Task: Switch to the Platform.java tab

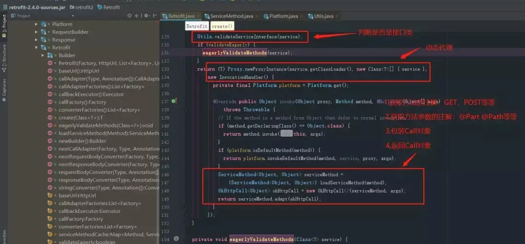Action: [x=283, y=16]
